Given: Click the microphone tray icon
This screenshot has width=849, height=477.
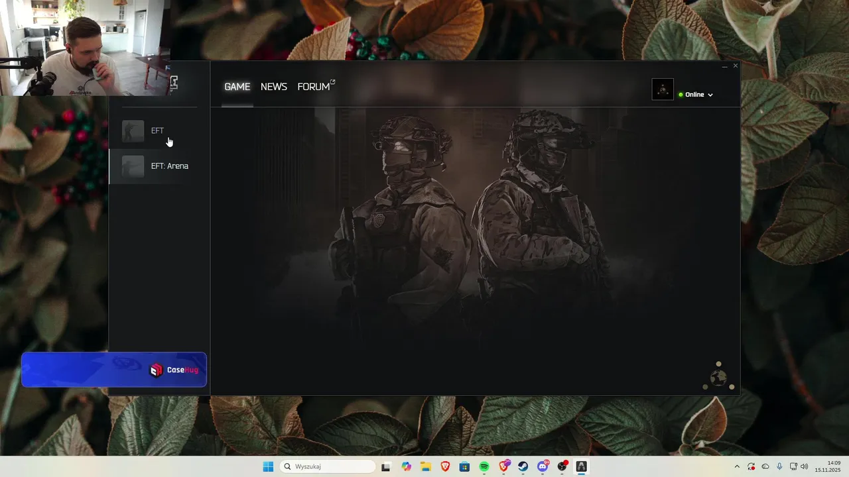Looking at the screenshot, I should tap(779, 466).
